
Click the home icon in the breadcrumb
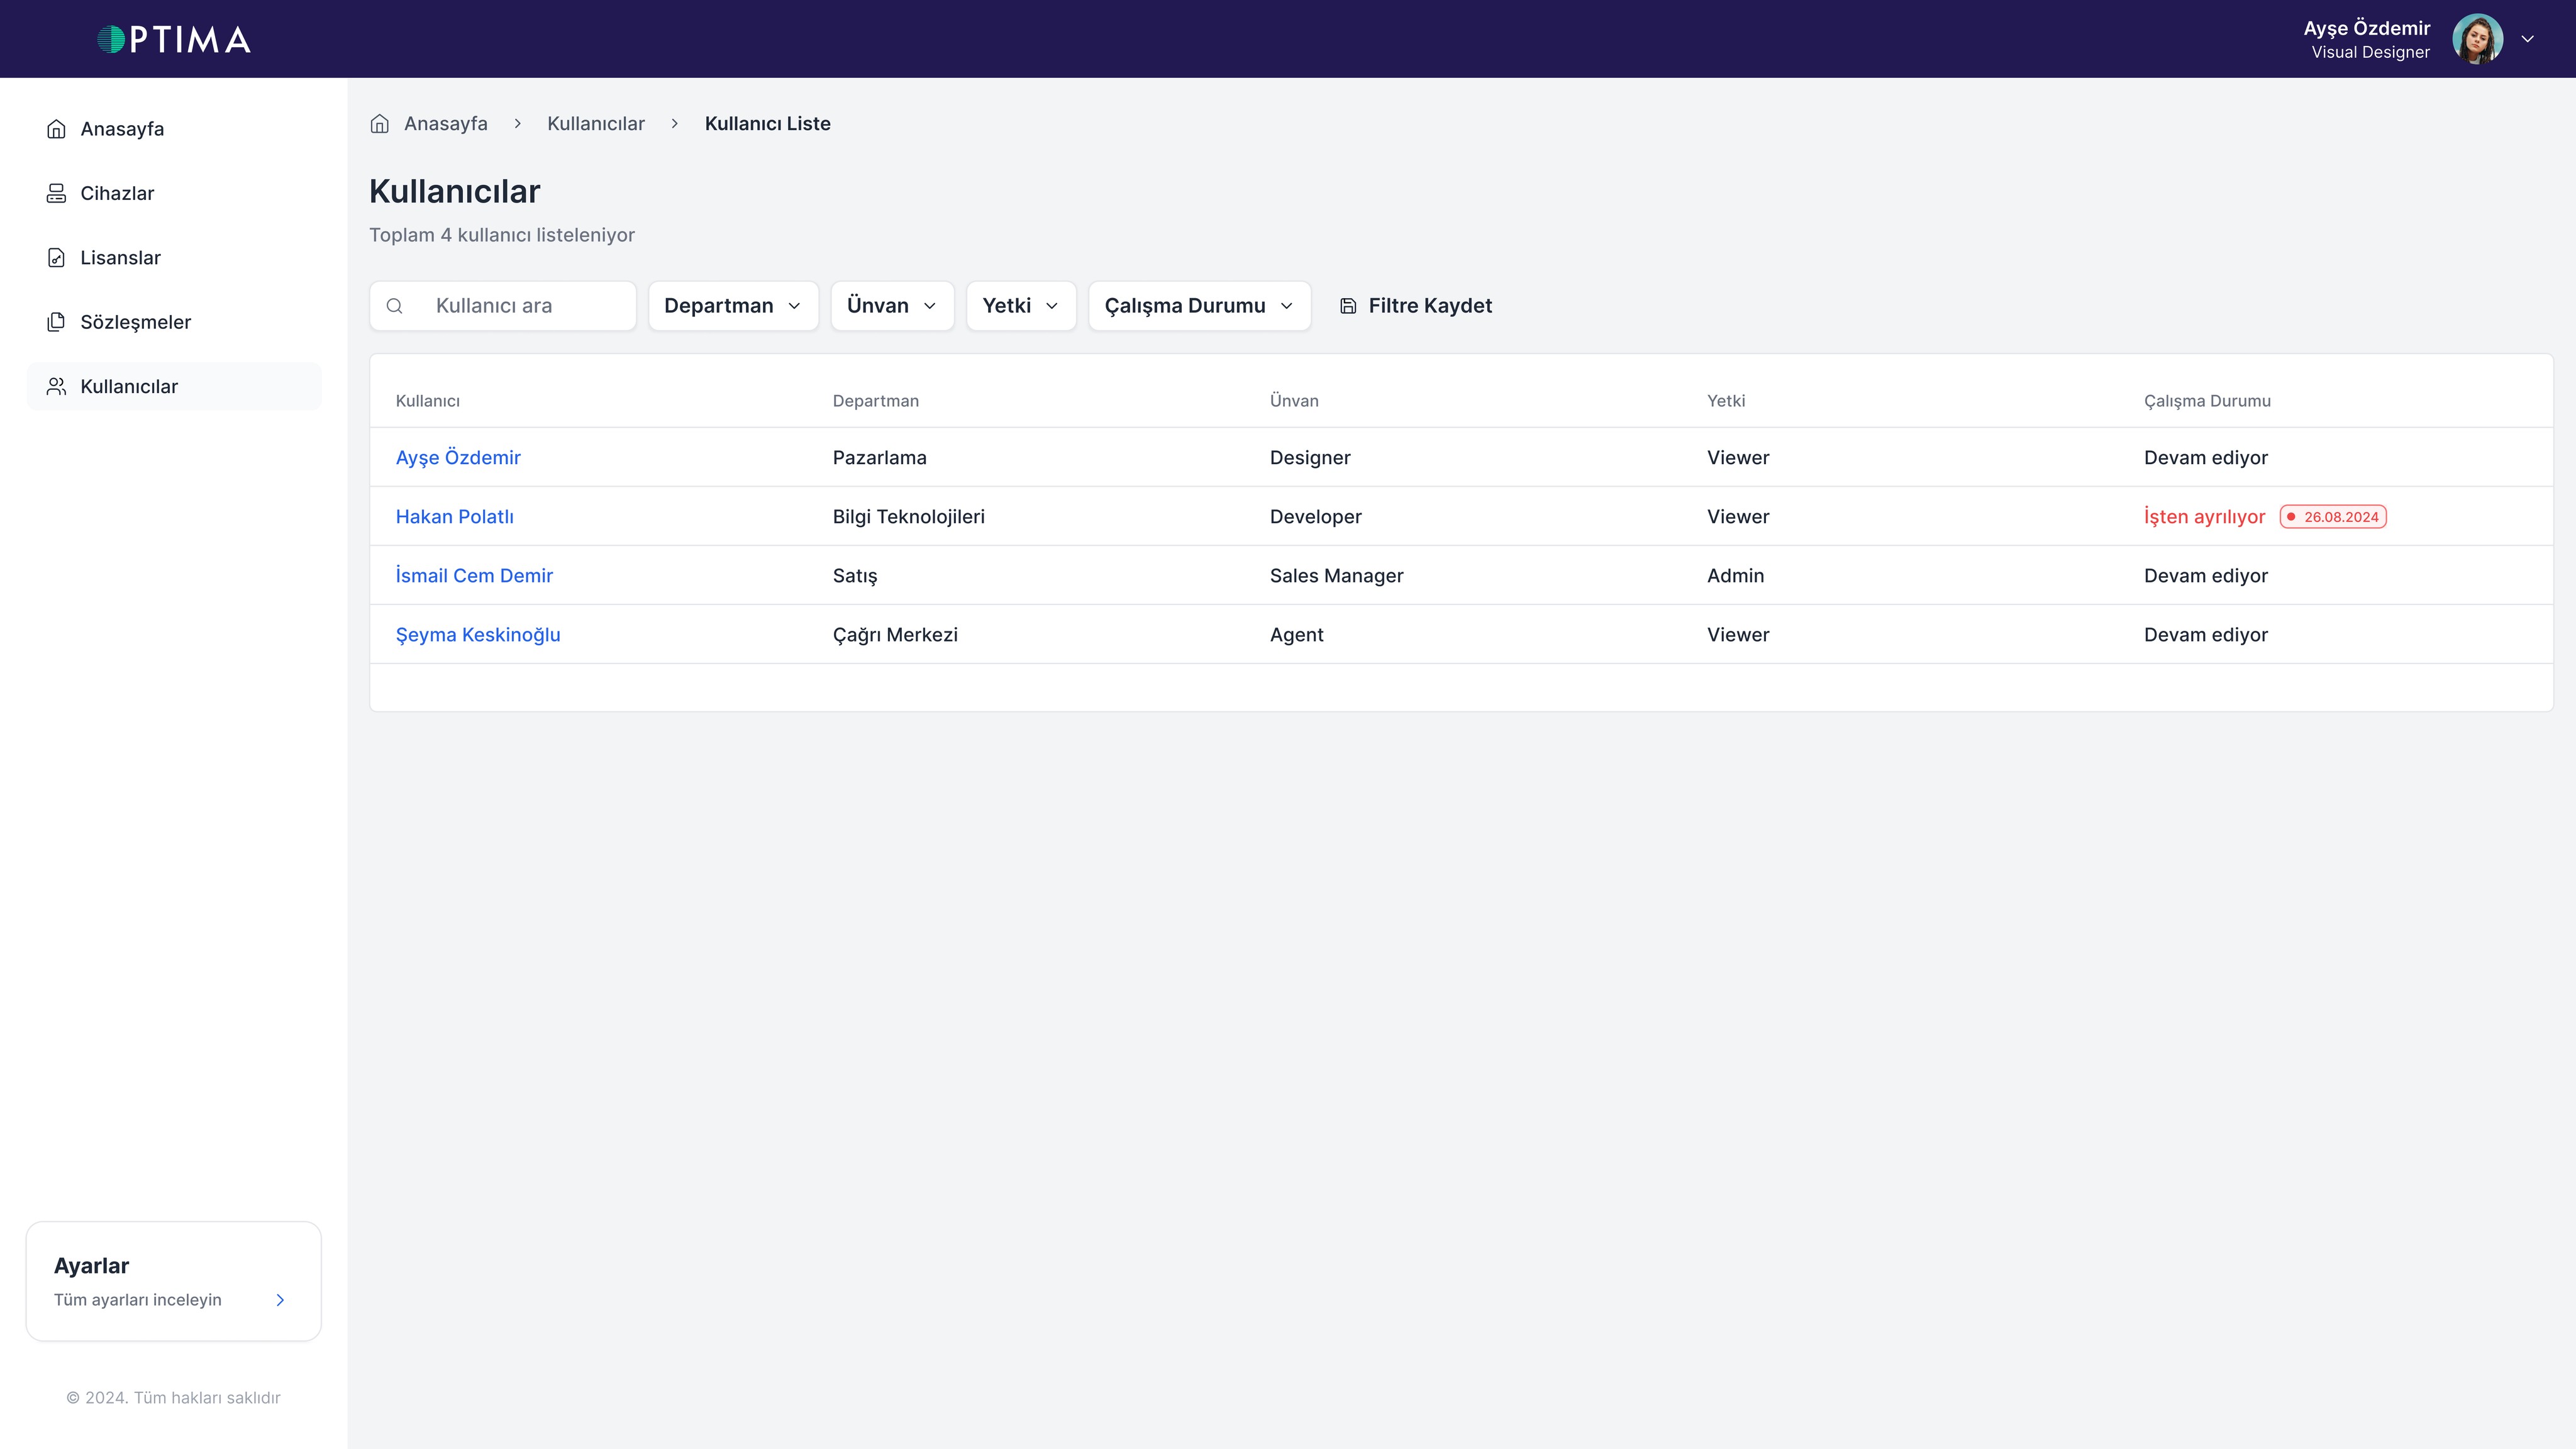[379, 123]
